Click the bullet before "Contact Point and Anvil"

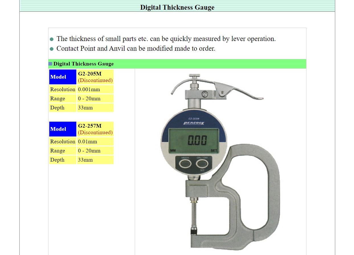52,49
